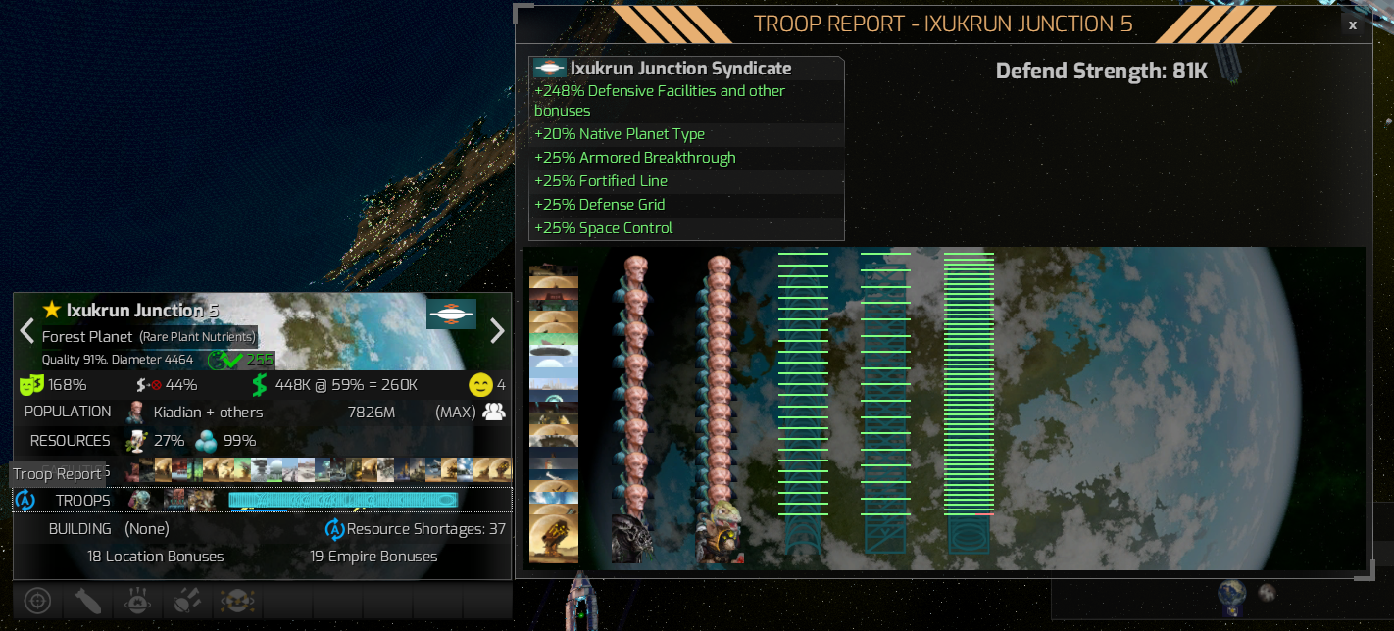Click the gold star beside Ixukrun Junction 5
Image resolution: width=1394 pixels, height=631 pixels.
tap(52, 310)
